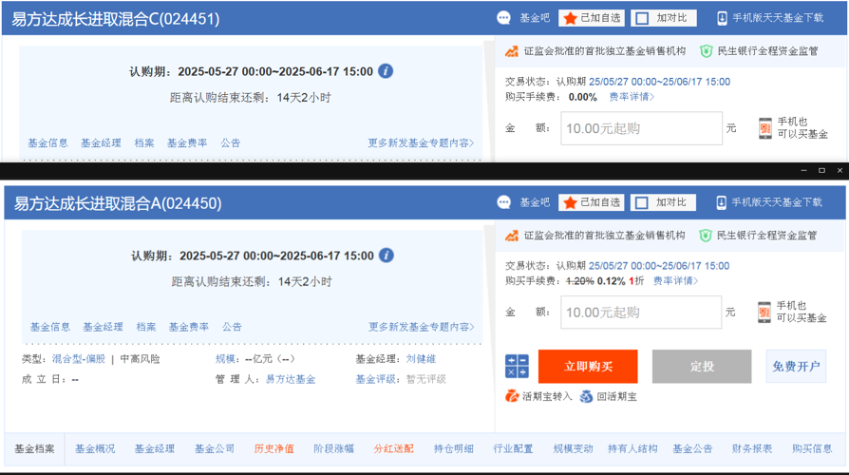Click info icon beside 认购期 in 混合C panel
849x475 pixels.
point(386,71)
